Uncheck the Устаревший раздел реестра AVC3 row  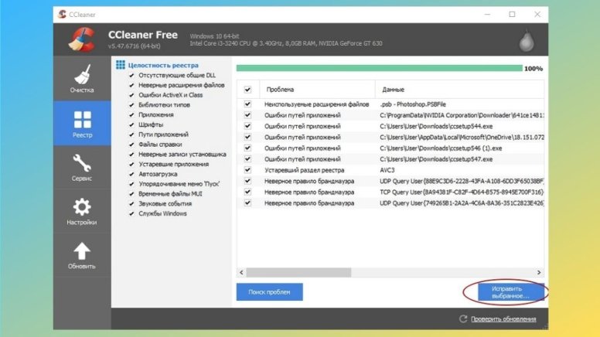[x=247, y=170]
